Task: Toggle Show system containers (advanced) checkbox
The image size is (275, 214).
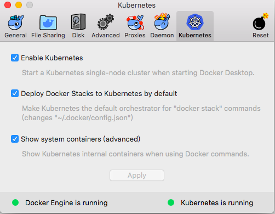Action: click(x=15, y=139)
